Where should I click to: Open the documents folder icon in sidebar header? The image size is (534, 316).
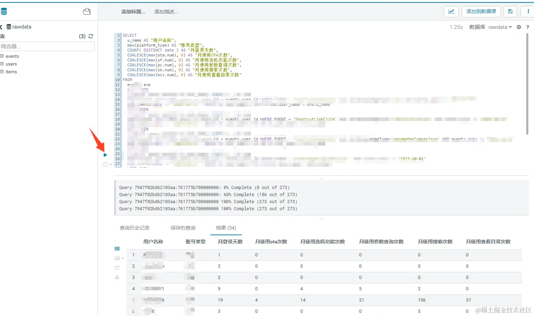(87, 12)
